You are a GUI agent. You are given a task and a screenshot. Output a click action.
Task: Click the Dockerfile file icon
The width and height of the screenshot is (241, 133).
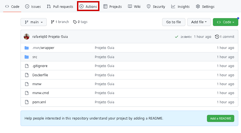(26, 75)
